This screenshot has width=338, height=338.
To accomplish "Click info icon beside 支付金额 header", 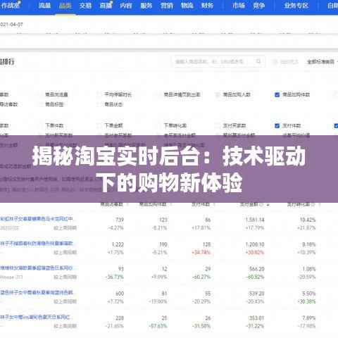I will (261, 205).
